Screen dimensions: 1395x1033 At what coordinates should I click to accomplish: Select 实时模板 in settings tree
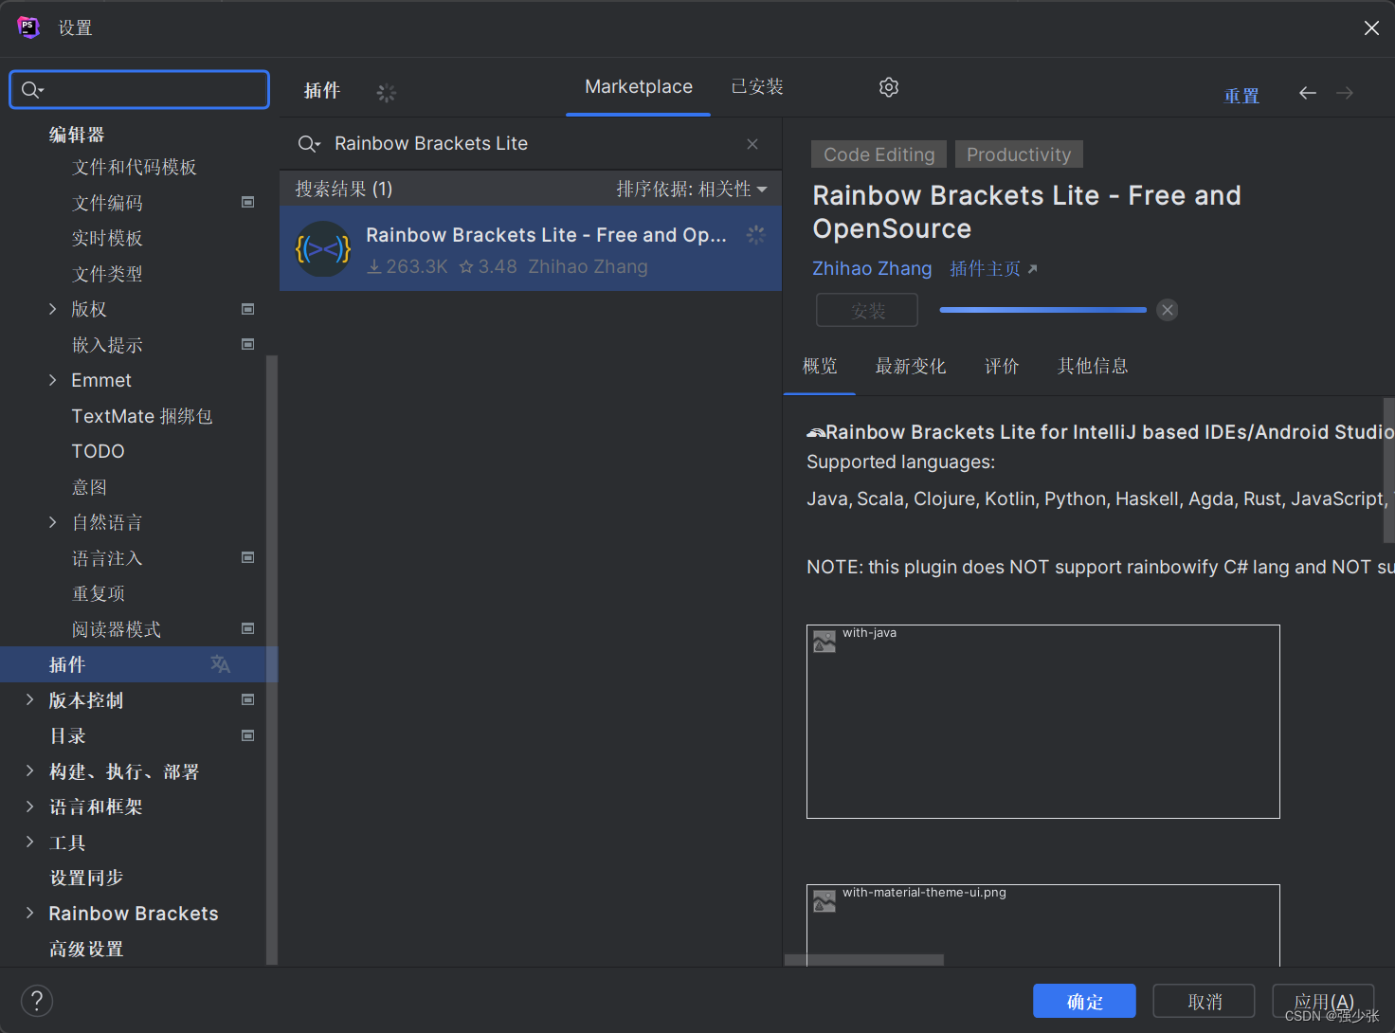pyautogui.click(x=107, y=238)
